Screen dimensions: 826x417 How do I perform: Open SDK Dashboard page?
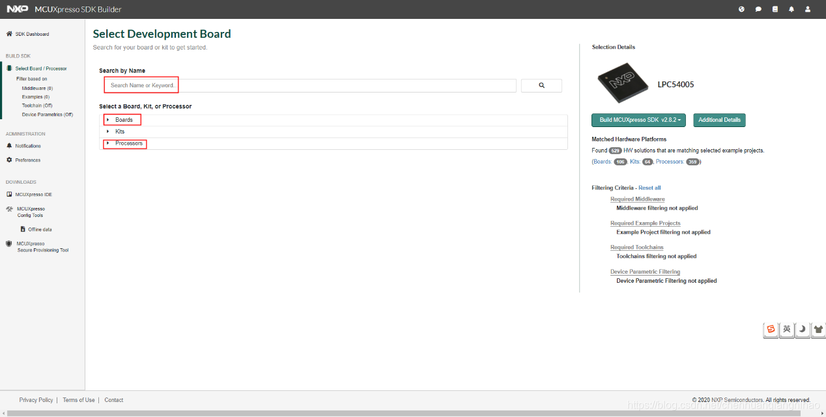[32, 34]
